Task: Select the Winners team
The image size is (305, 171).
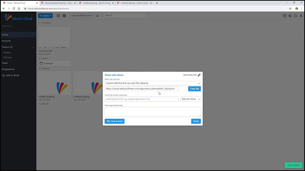Action: point(8,58)
